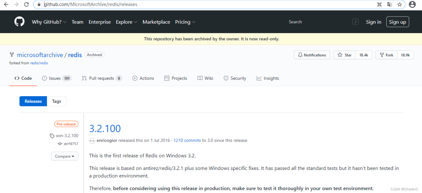Viewport: 422px width, 193px height.
Task: Open the Enterprise nav item
Action: [100, 22]
